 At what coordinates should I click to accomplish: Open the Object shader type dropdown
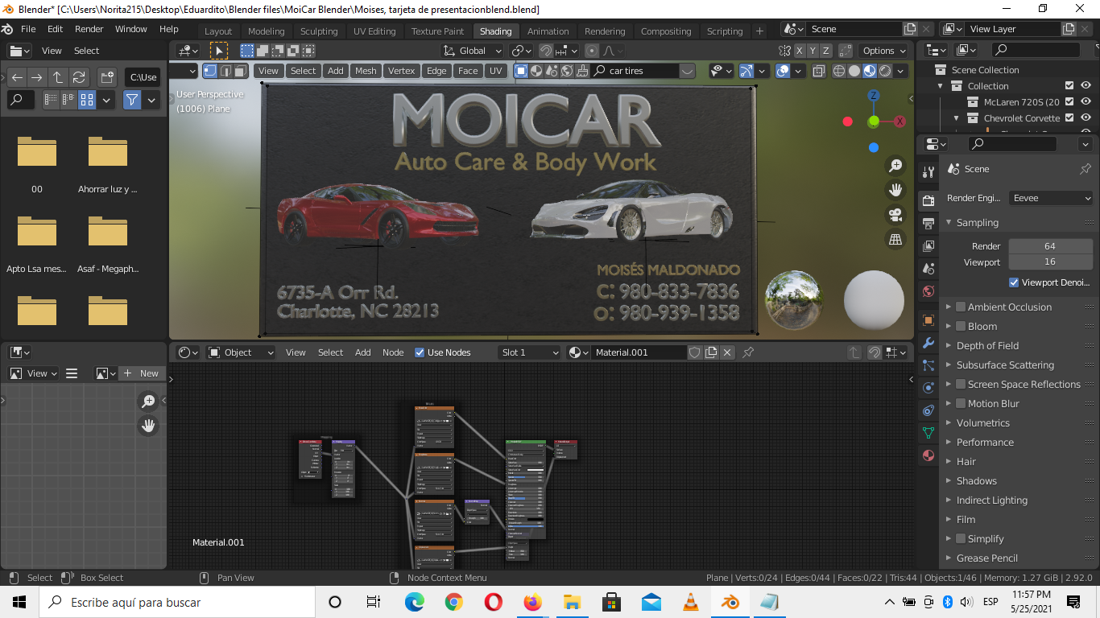(241, 352)
